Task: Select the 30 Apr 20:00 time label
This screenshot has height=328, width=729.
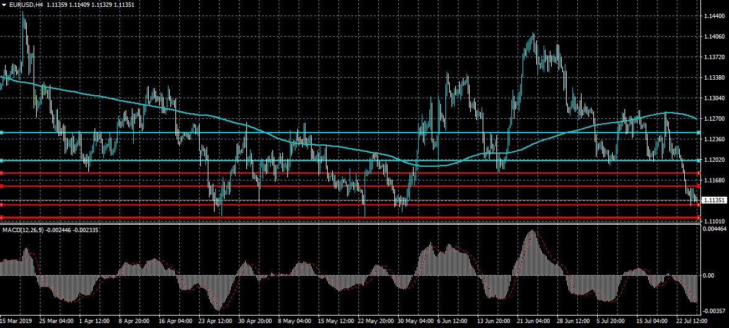Action: (254, 321)
